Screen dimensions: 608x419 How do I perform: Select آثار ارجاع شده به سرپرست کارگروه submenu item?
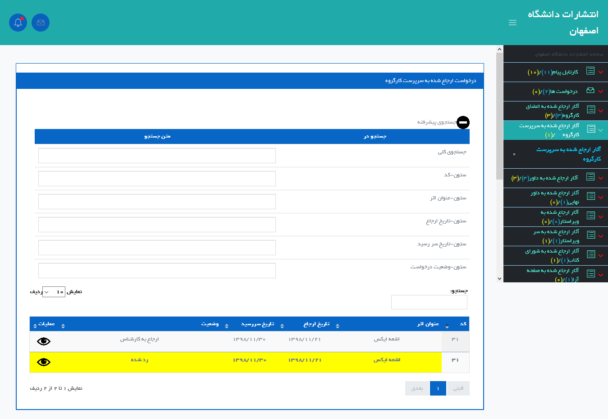click(568, 154)
